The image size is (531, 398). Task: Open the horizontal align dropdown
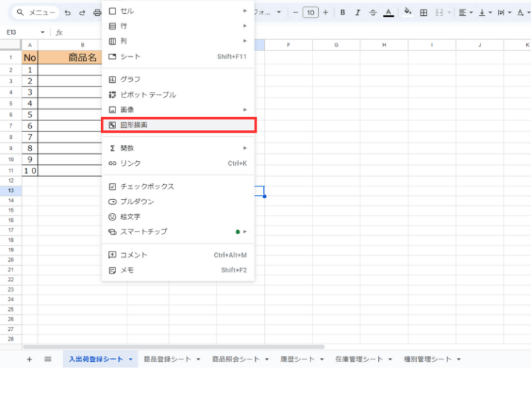467,12
